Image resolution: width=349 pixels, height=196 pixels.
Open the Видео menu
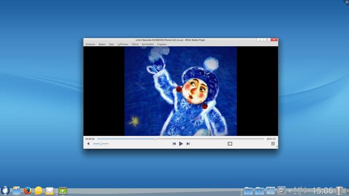(x=102, y=44)
